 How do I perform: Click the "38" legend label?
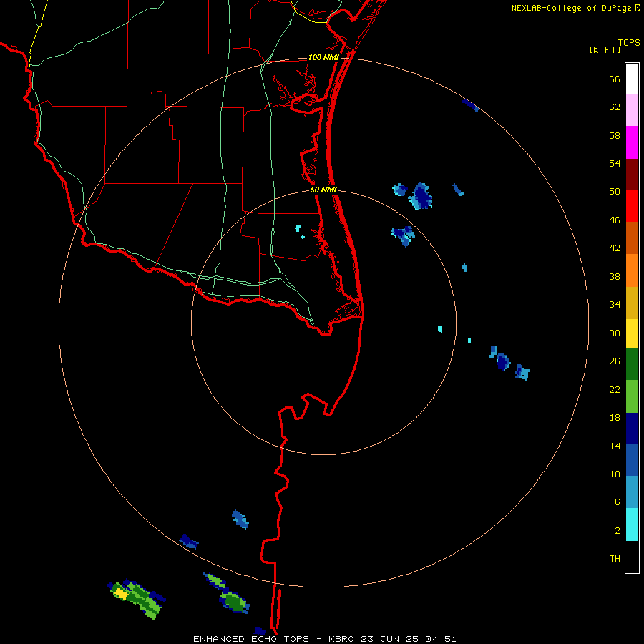point(615,276)
